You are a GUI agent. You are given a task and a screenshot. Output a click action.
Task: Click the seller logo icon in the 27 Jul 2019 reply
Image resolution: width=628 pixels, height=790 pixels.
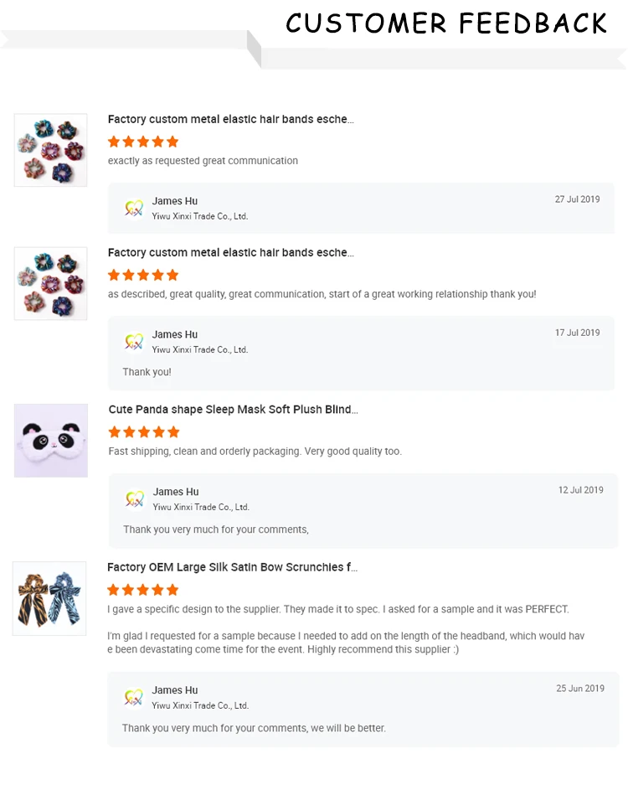(134, 209)
